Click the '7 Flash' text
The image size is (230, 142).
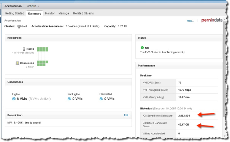pyautogui.click(x=30, y=67)
